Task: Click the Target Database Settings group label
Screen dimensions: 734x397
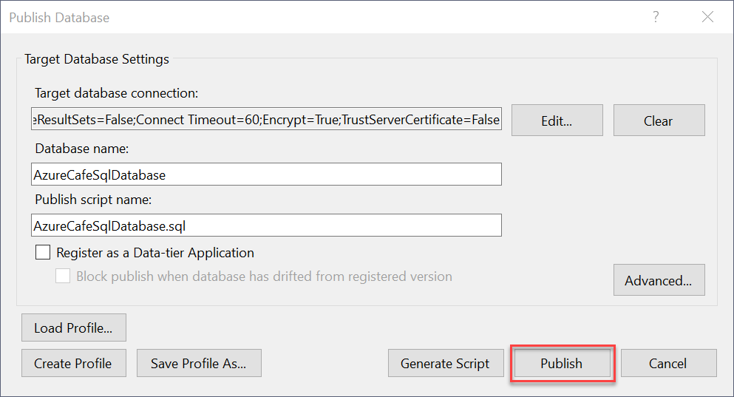Action: click(97, 59)
